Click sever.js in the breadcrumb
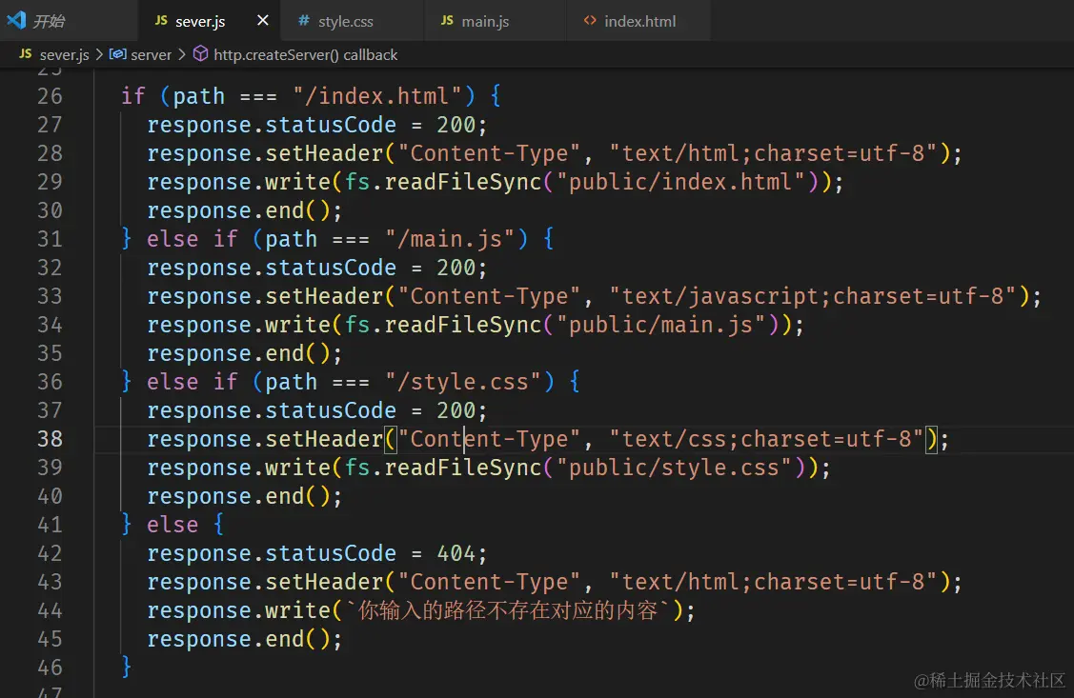The height and width of the screenshot is (698, 1074). [65, 54]
